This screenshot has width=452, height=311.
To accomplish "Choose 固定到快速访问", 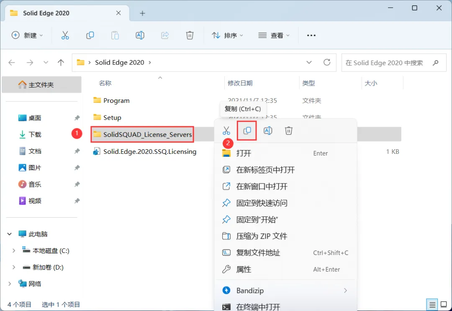I will 285,203.
